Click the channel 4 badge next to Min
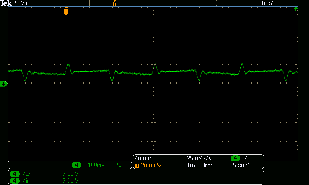The width and height of the screenshot is (309, 185). tap(15, 180)
